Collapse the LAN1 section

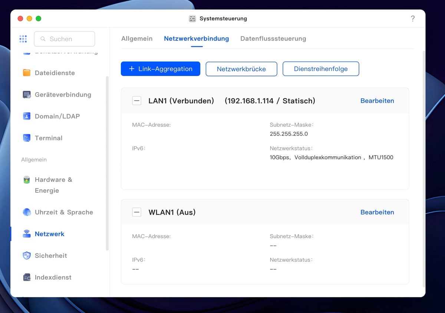137,101
